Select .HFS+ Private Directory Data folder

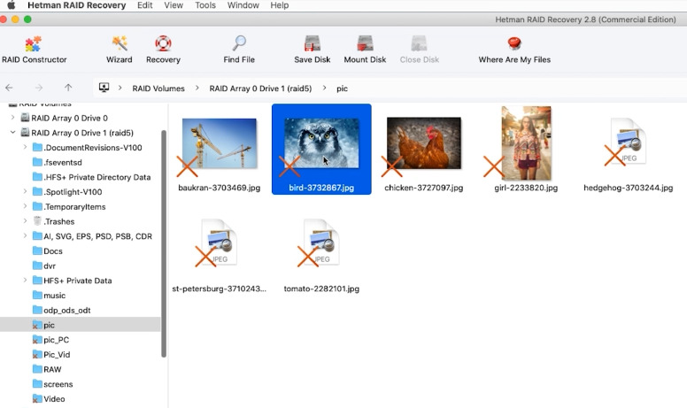point(91,177)
